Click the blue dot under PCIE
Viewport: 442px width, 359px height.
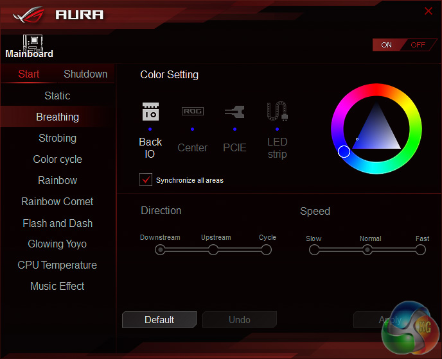tap(235, 129)
